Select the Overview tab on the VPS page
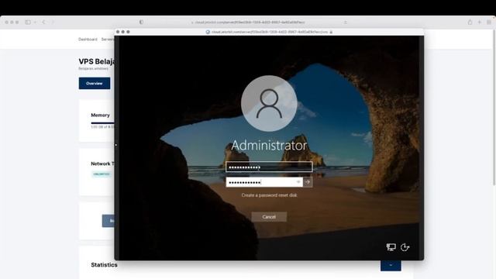 click(95, 83)
